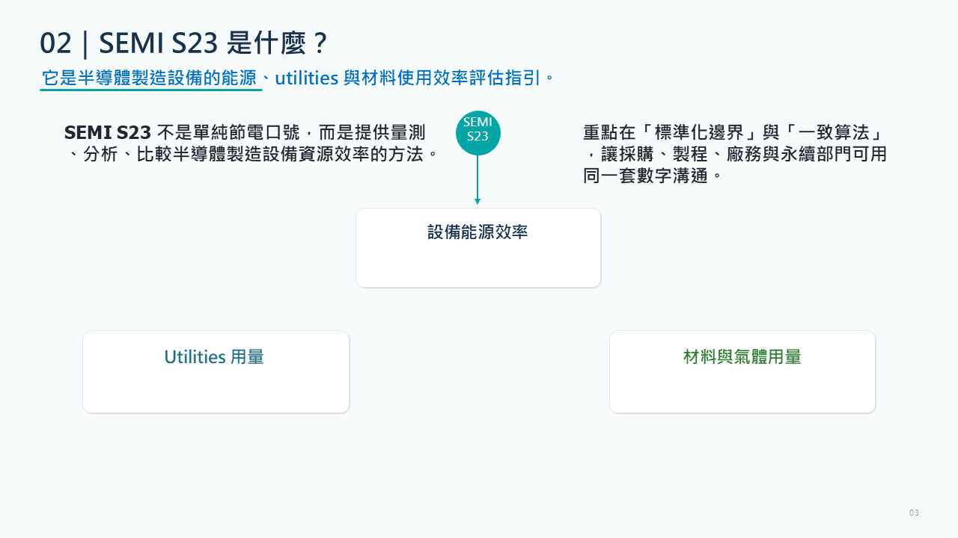This screenshot has width=958, height=538.
Task: Select the 設備能源效率 heading label
Action: [478, 232]
